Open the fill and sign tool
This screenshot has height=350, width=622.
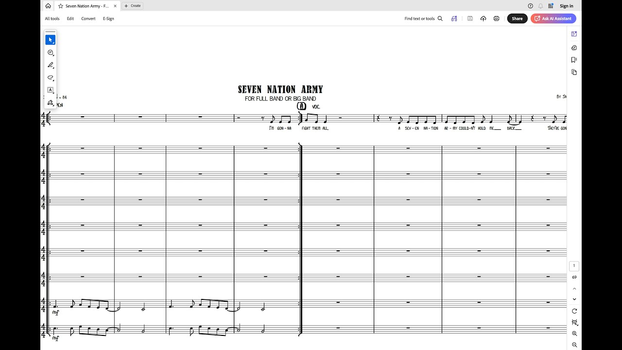click(x=50, y=103)
